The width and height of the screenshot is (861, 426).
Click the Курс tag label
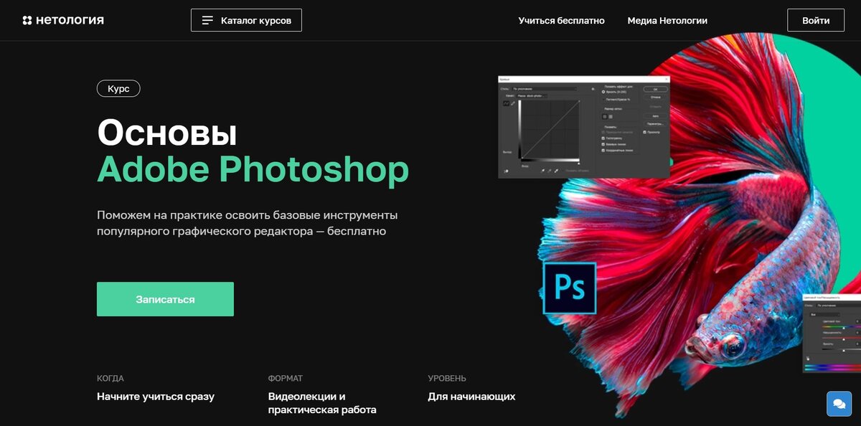(x=118, y=89)
